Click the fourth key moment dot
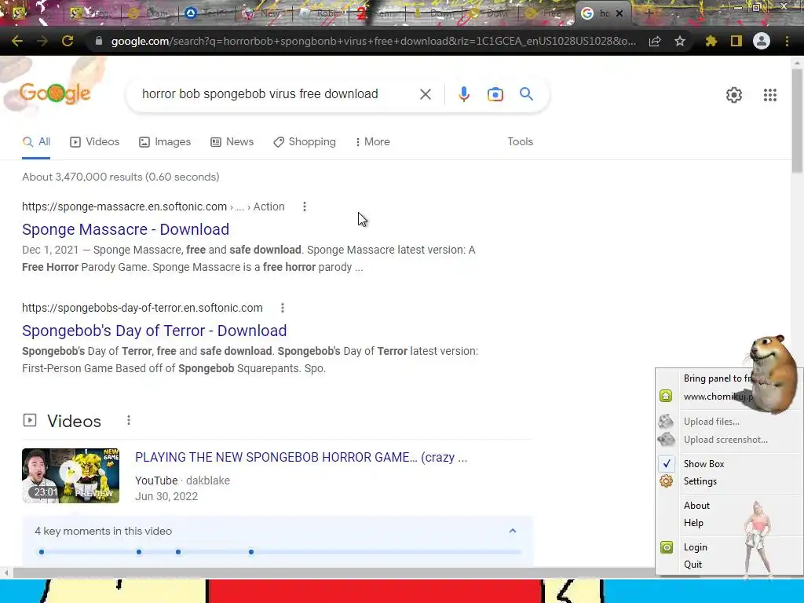The height and width of the screenshot is (603, 804). [250, 552]
